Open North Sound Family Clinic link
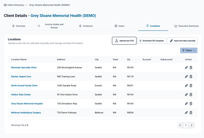204x138 pixels. pos(24,86)
